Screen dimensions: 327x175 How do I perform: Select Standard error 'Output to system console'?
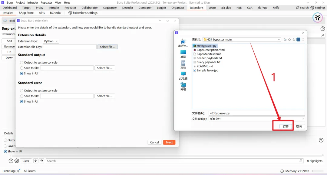22,91
